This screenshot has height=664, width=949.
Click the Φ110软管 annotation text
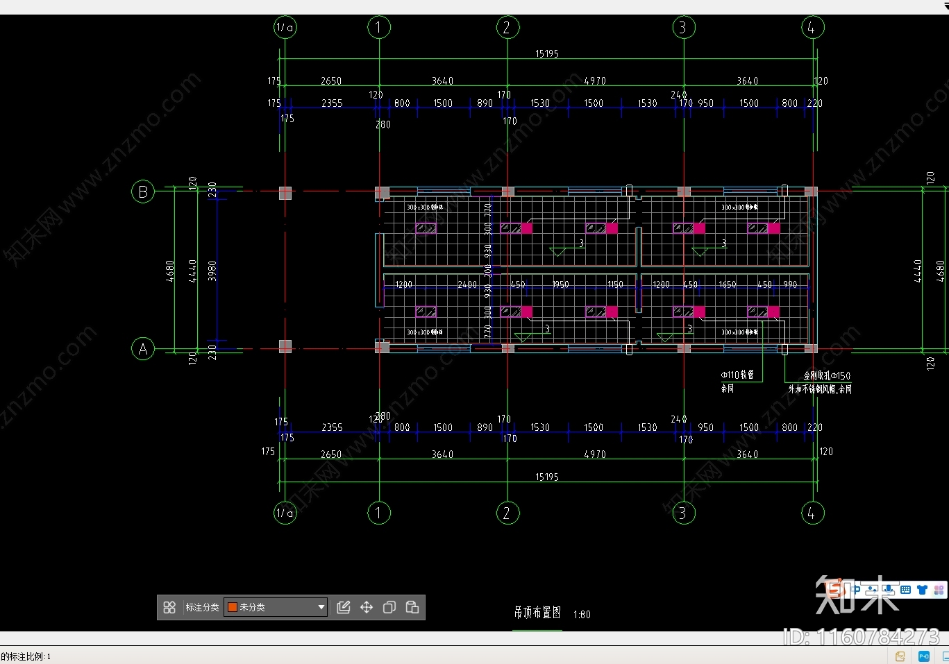click(x=737, y=375)
